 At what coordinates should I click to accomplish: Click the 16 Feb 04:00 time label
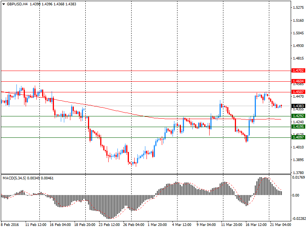tap(60, 225)
